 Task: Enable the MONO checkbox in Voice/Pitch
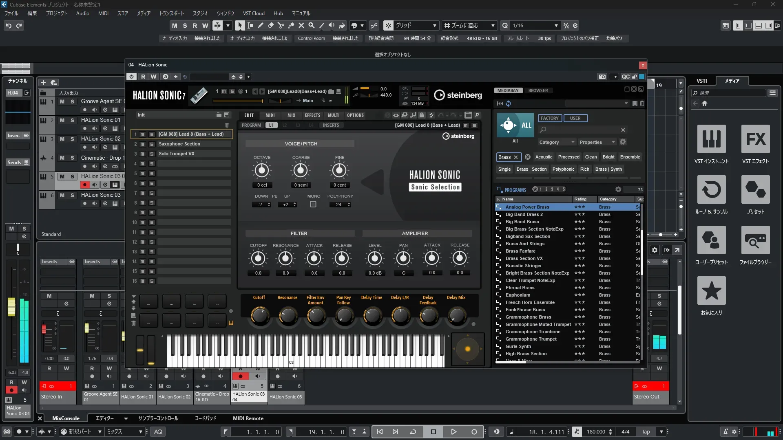pyautogui.click(x=313, y=205)
